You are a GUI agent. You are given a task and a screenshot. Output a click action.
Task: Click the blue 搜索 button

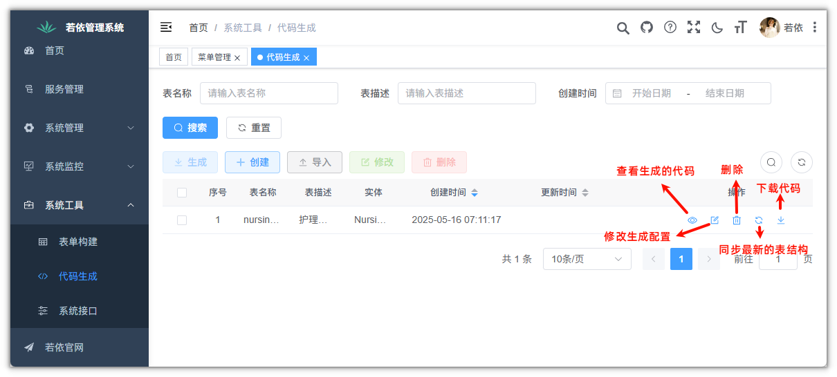(190, 128)
